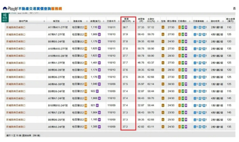Click the first blue land-count icon in the A11-27F row
Screen dimensions: 239x142
click(x=195, y=27)
